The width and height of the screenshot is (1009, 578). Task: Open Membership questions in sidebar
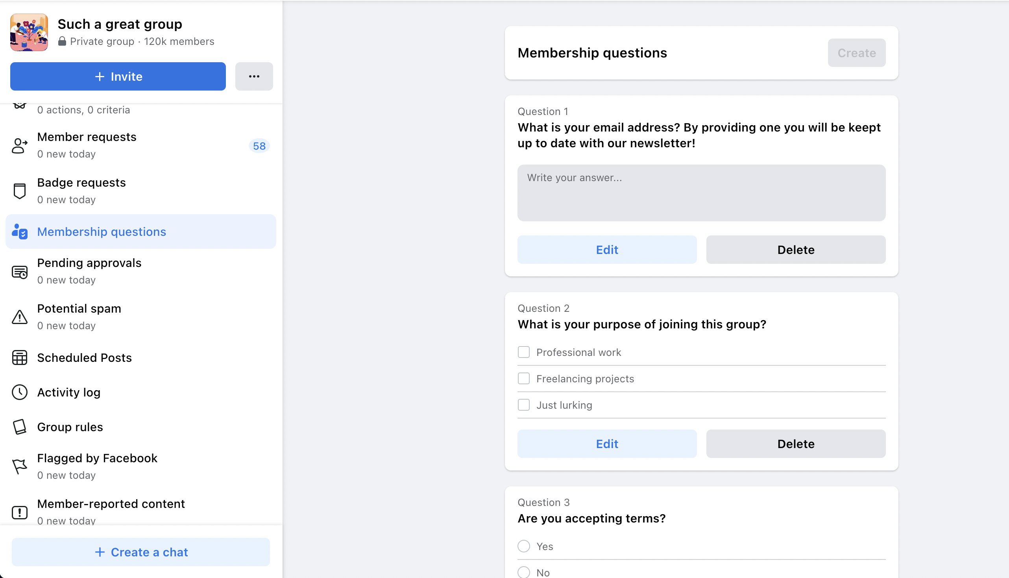(x=141, y=232)
